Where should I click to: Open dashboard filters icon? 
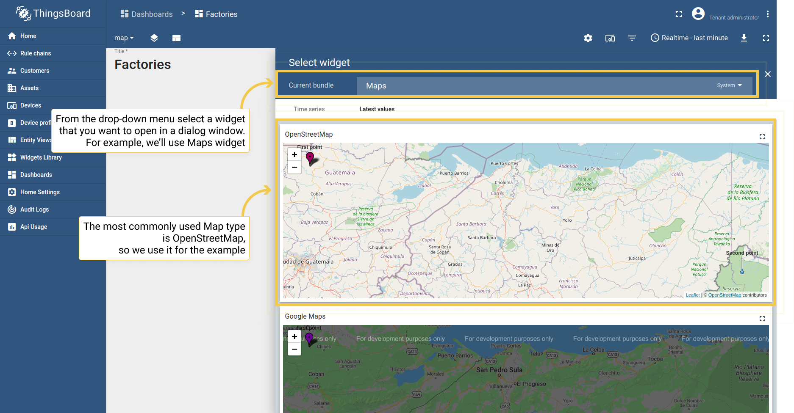pos(632,38)
